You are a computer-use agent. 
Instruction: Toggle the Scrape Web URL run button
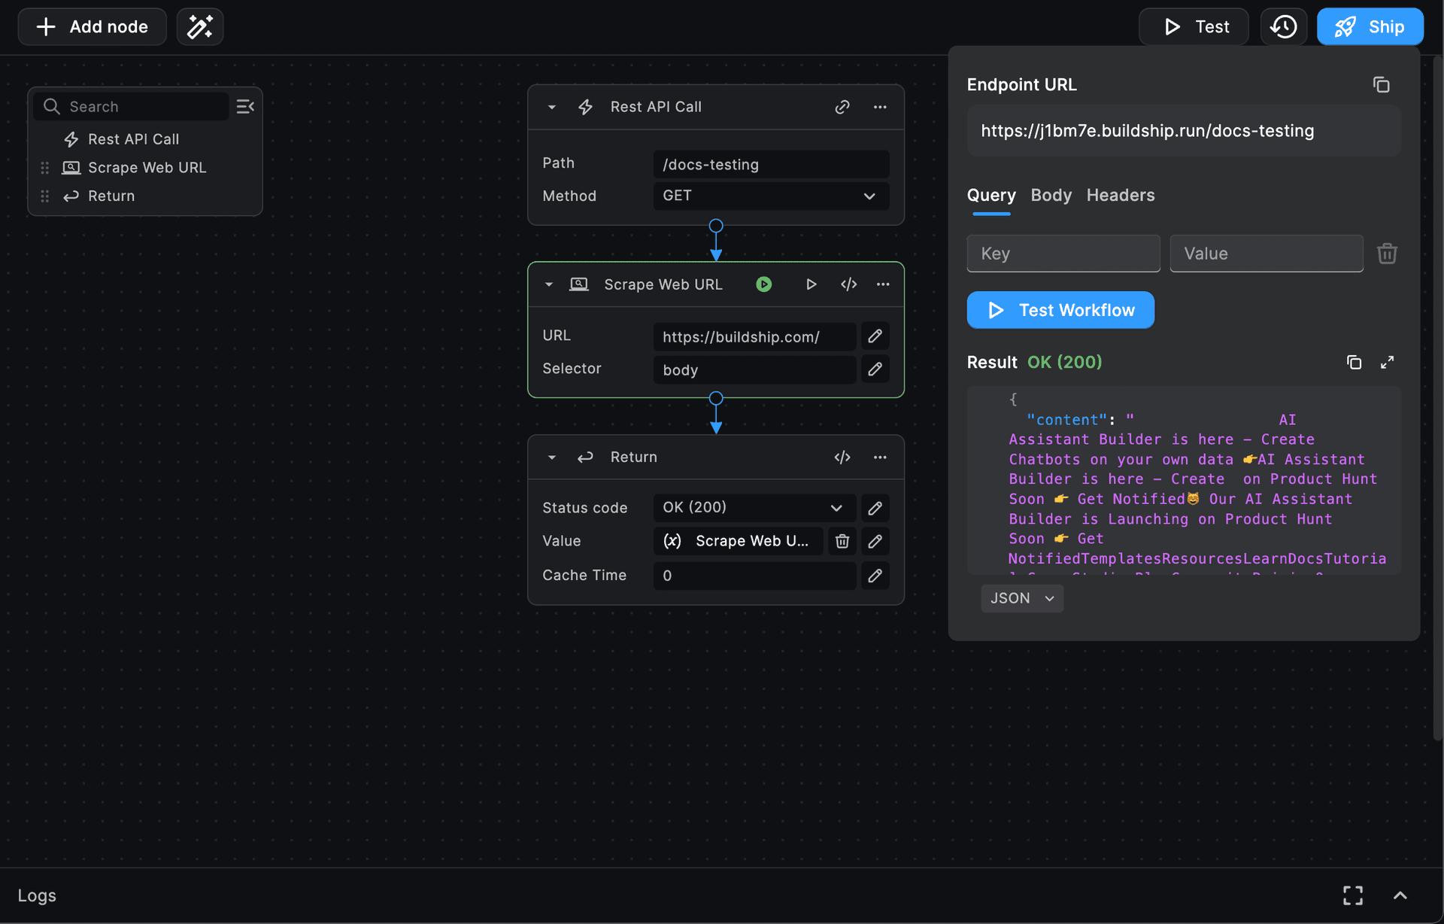(763, 283)
